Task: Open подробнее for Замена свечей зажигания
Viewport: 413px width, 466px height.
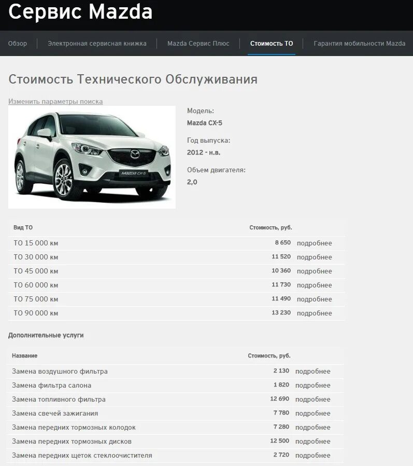Action: 312,413
